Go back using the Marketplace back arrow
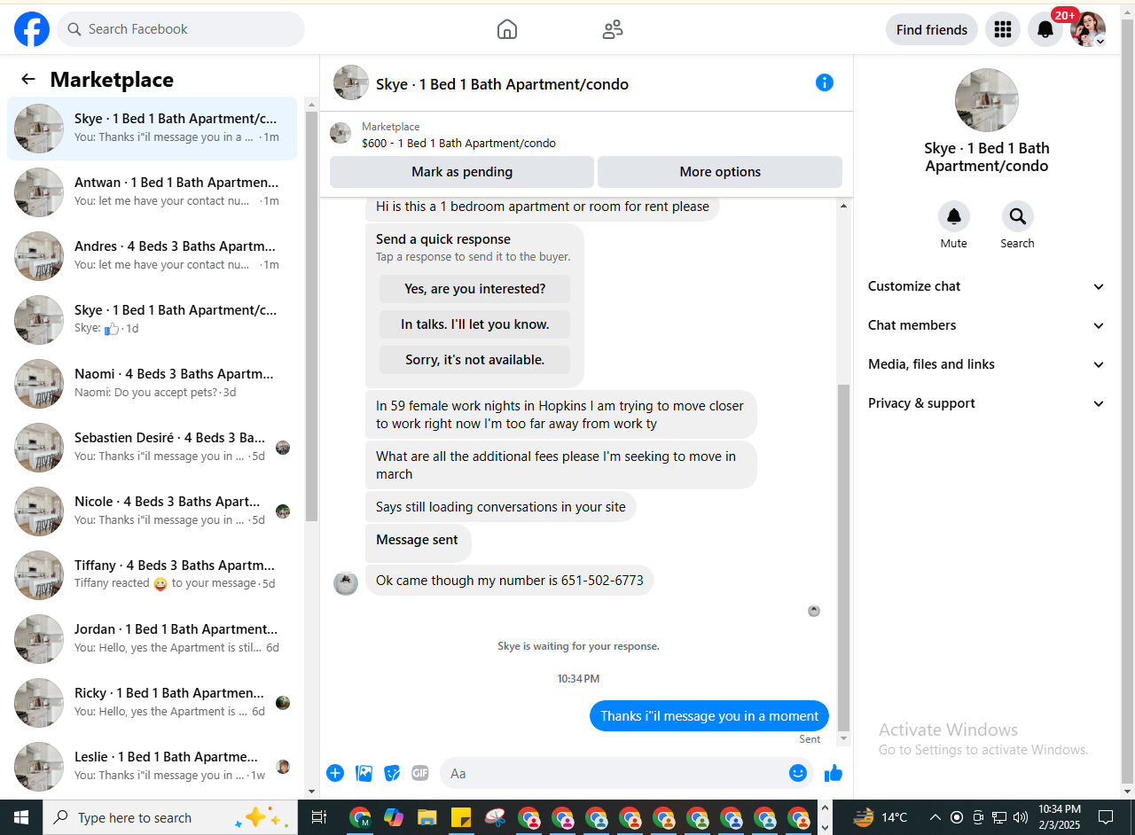This screenshot has width=1135, height=835. 28,79
